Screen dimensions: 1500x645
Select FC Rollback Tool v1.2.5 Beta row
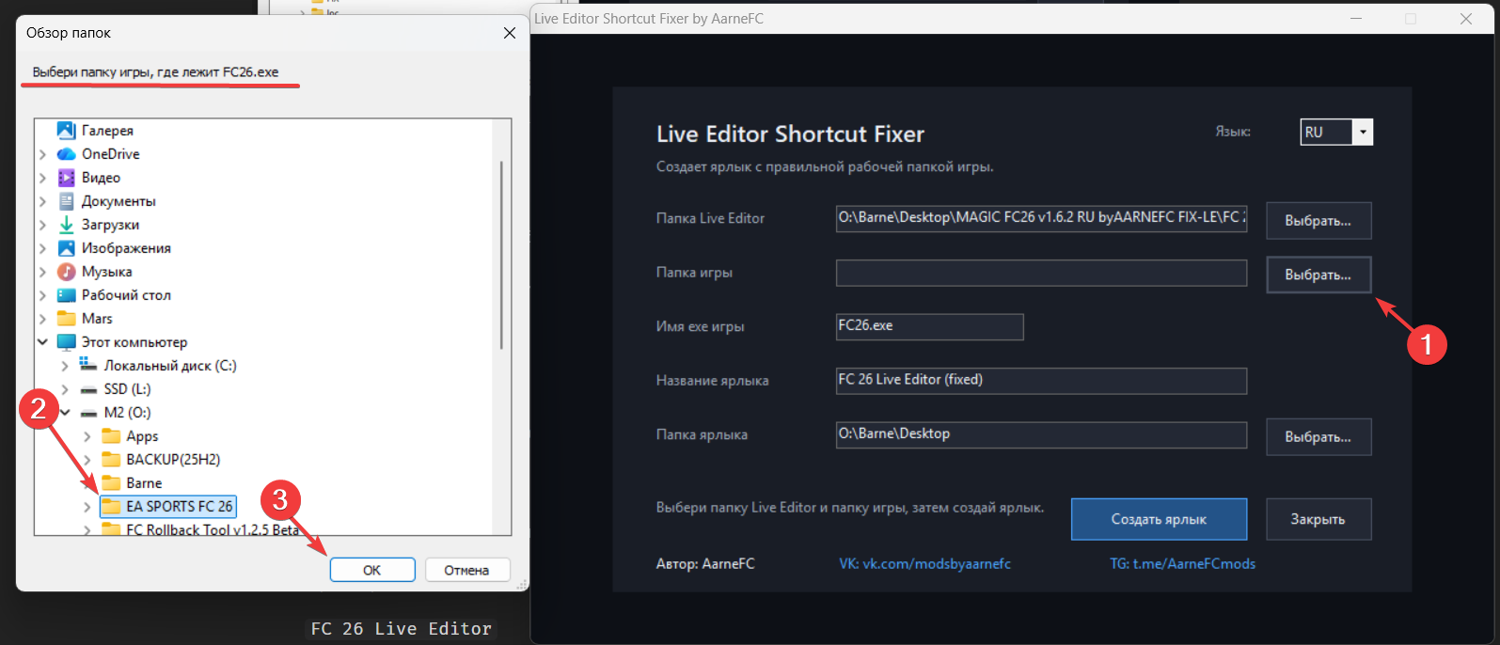213,529
